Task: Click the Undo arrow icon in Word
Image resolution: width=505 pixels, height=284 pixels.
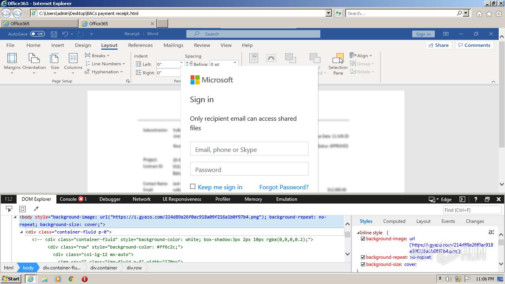Action: tap(65, 34)
